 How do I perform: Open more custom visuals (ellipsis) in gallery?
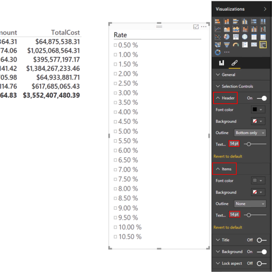coord(227,52)
